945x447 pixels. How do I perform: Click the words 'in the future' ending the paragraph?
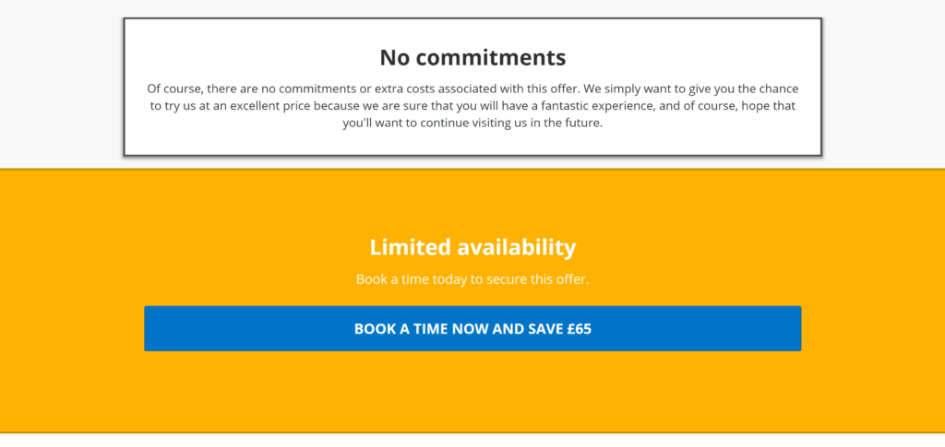coord(569,124)
